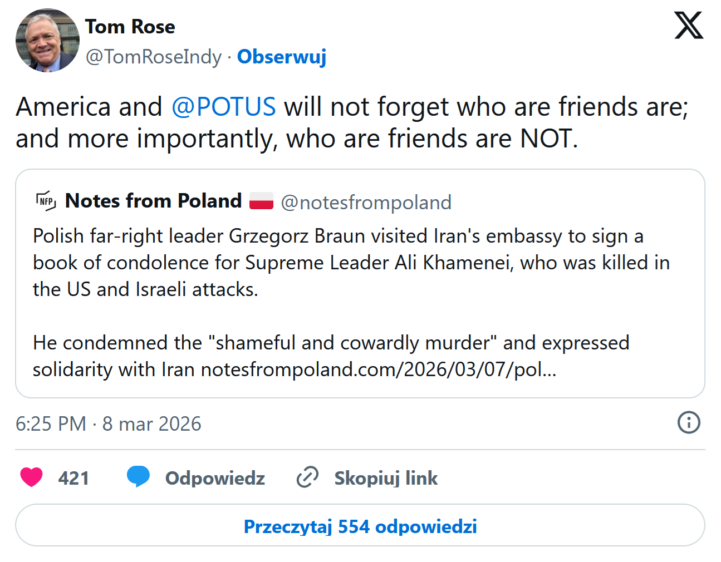This screenshot has height=562, width=721.
Task: Click the copy link chain icon
Action: (x=307, y=477)
